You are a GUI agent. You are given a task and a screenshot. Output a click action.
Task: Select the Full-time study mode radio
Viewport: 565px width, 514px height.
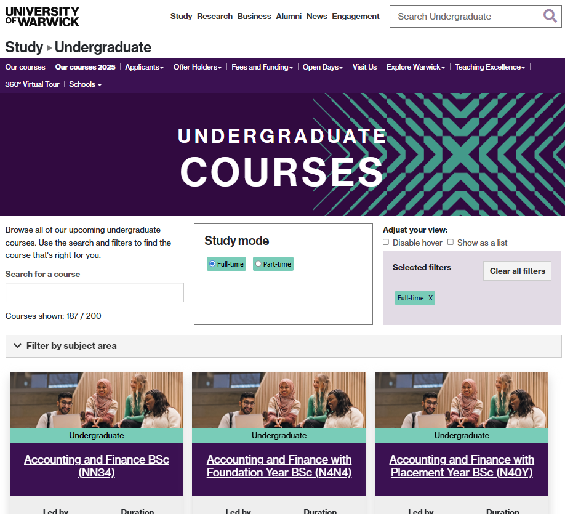click(212, 264)
